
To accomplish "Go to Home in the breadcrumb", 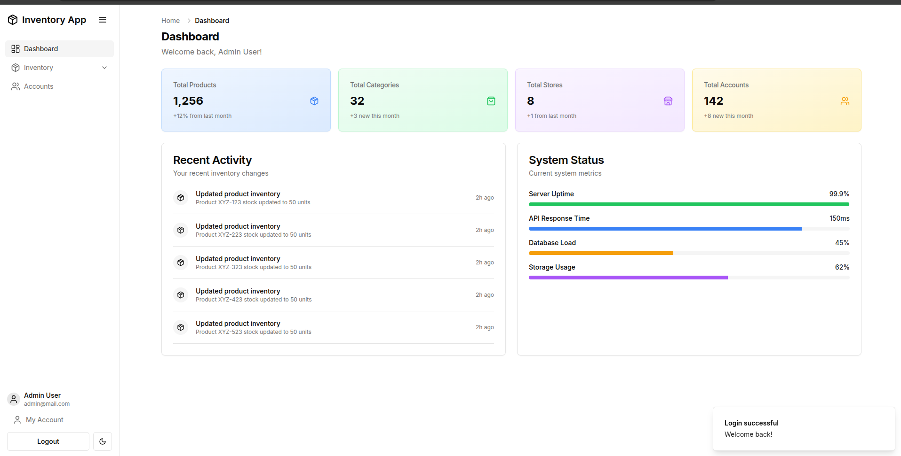I will pos(170,21).
